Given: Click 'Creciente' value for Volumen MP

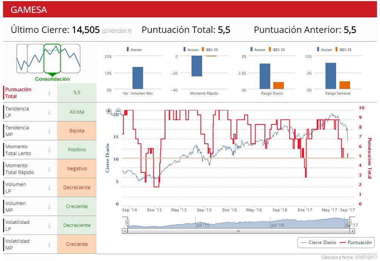Looking at the screenshot, I should 77,206.
